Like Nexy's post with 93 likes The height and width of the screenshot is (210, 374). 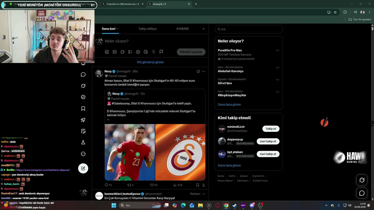click(152, 185)
